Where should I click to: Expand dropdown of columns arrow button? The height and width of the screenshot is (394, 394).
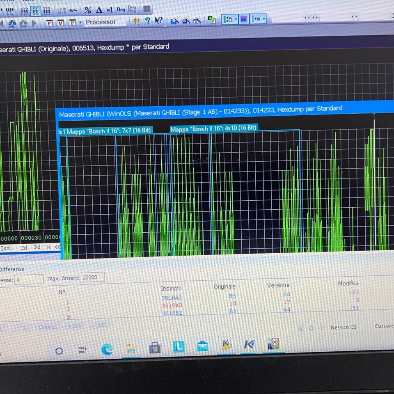(x=264, y=18)
